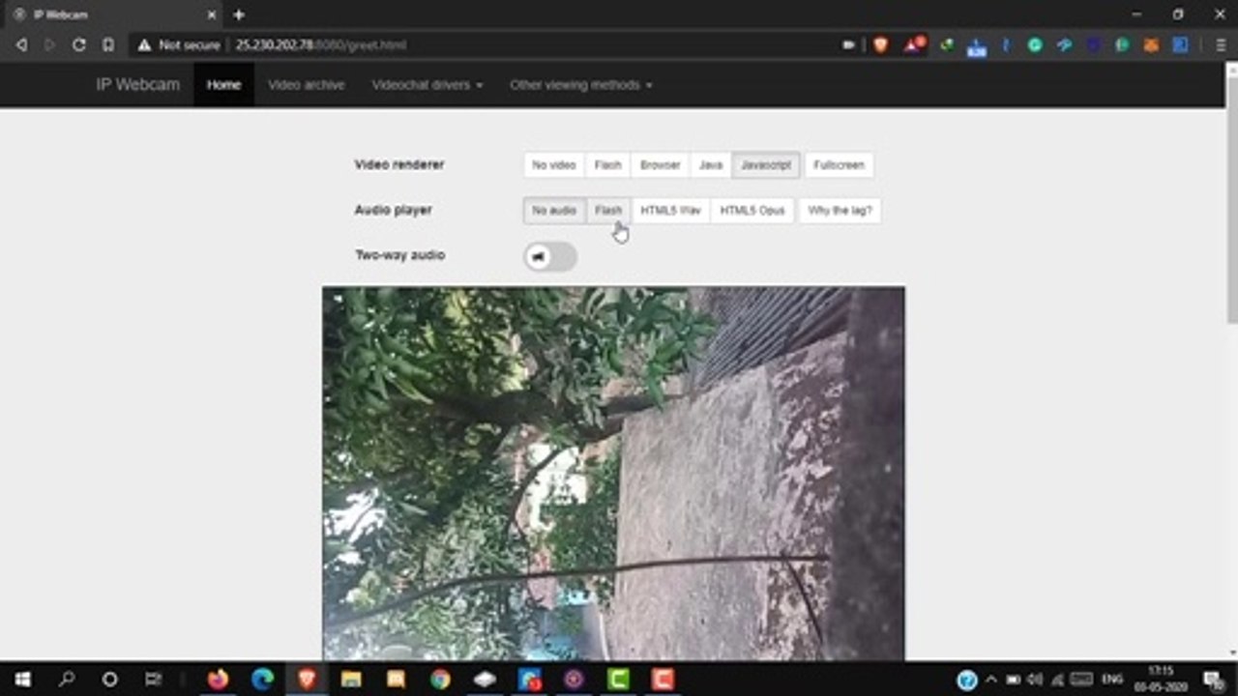This screenshot has width=1238, height=696.
Task: Toggle the Two-way audio switch
Action: tap(550, 256)
